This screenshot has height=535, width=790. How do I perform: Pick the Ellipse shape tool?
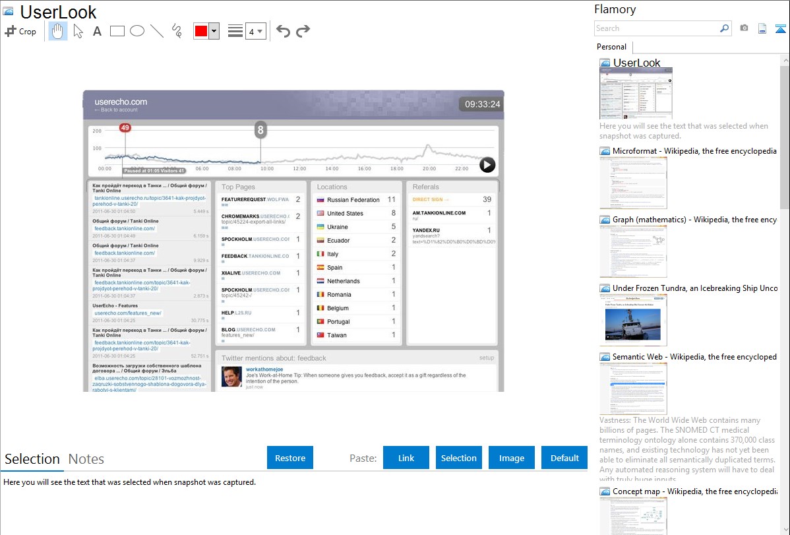(x=137, y=31)
